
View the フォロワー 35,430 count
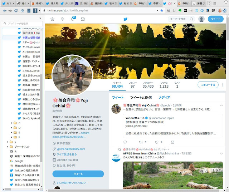pyautogui.click(x=148, y=85)
